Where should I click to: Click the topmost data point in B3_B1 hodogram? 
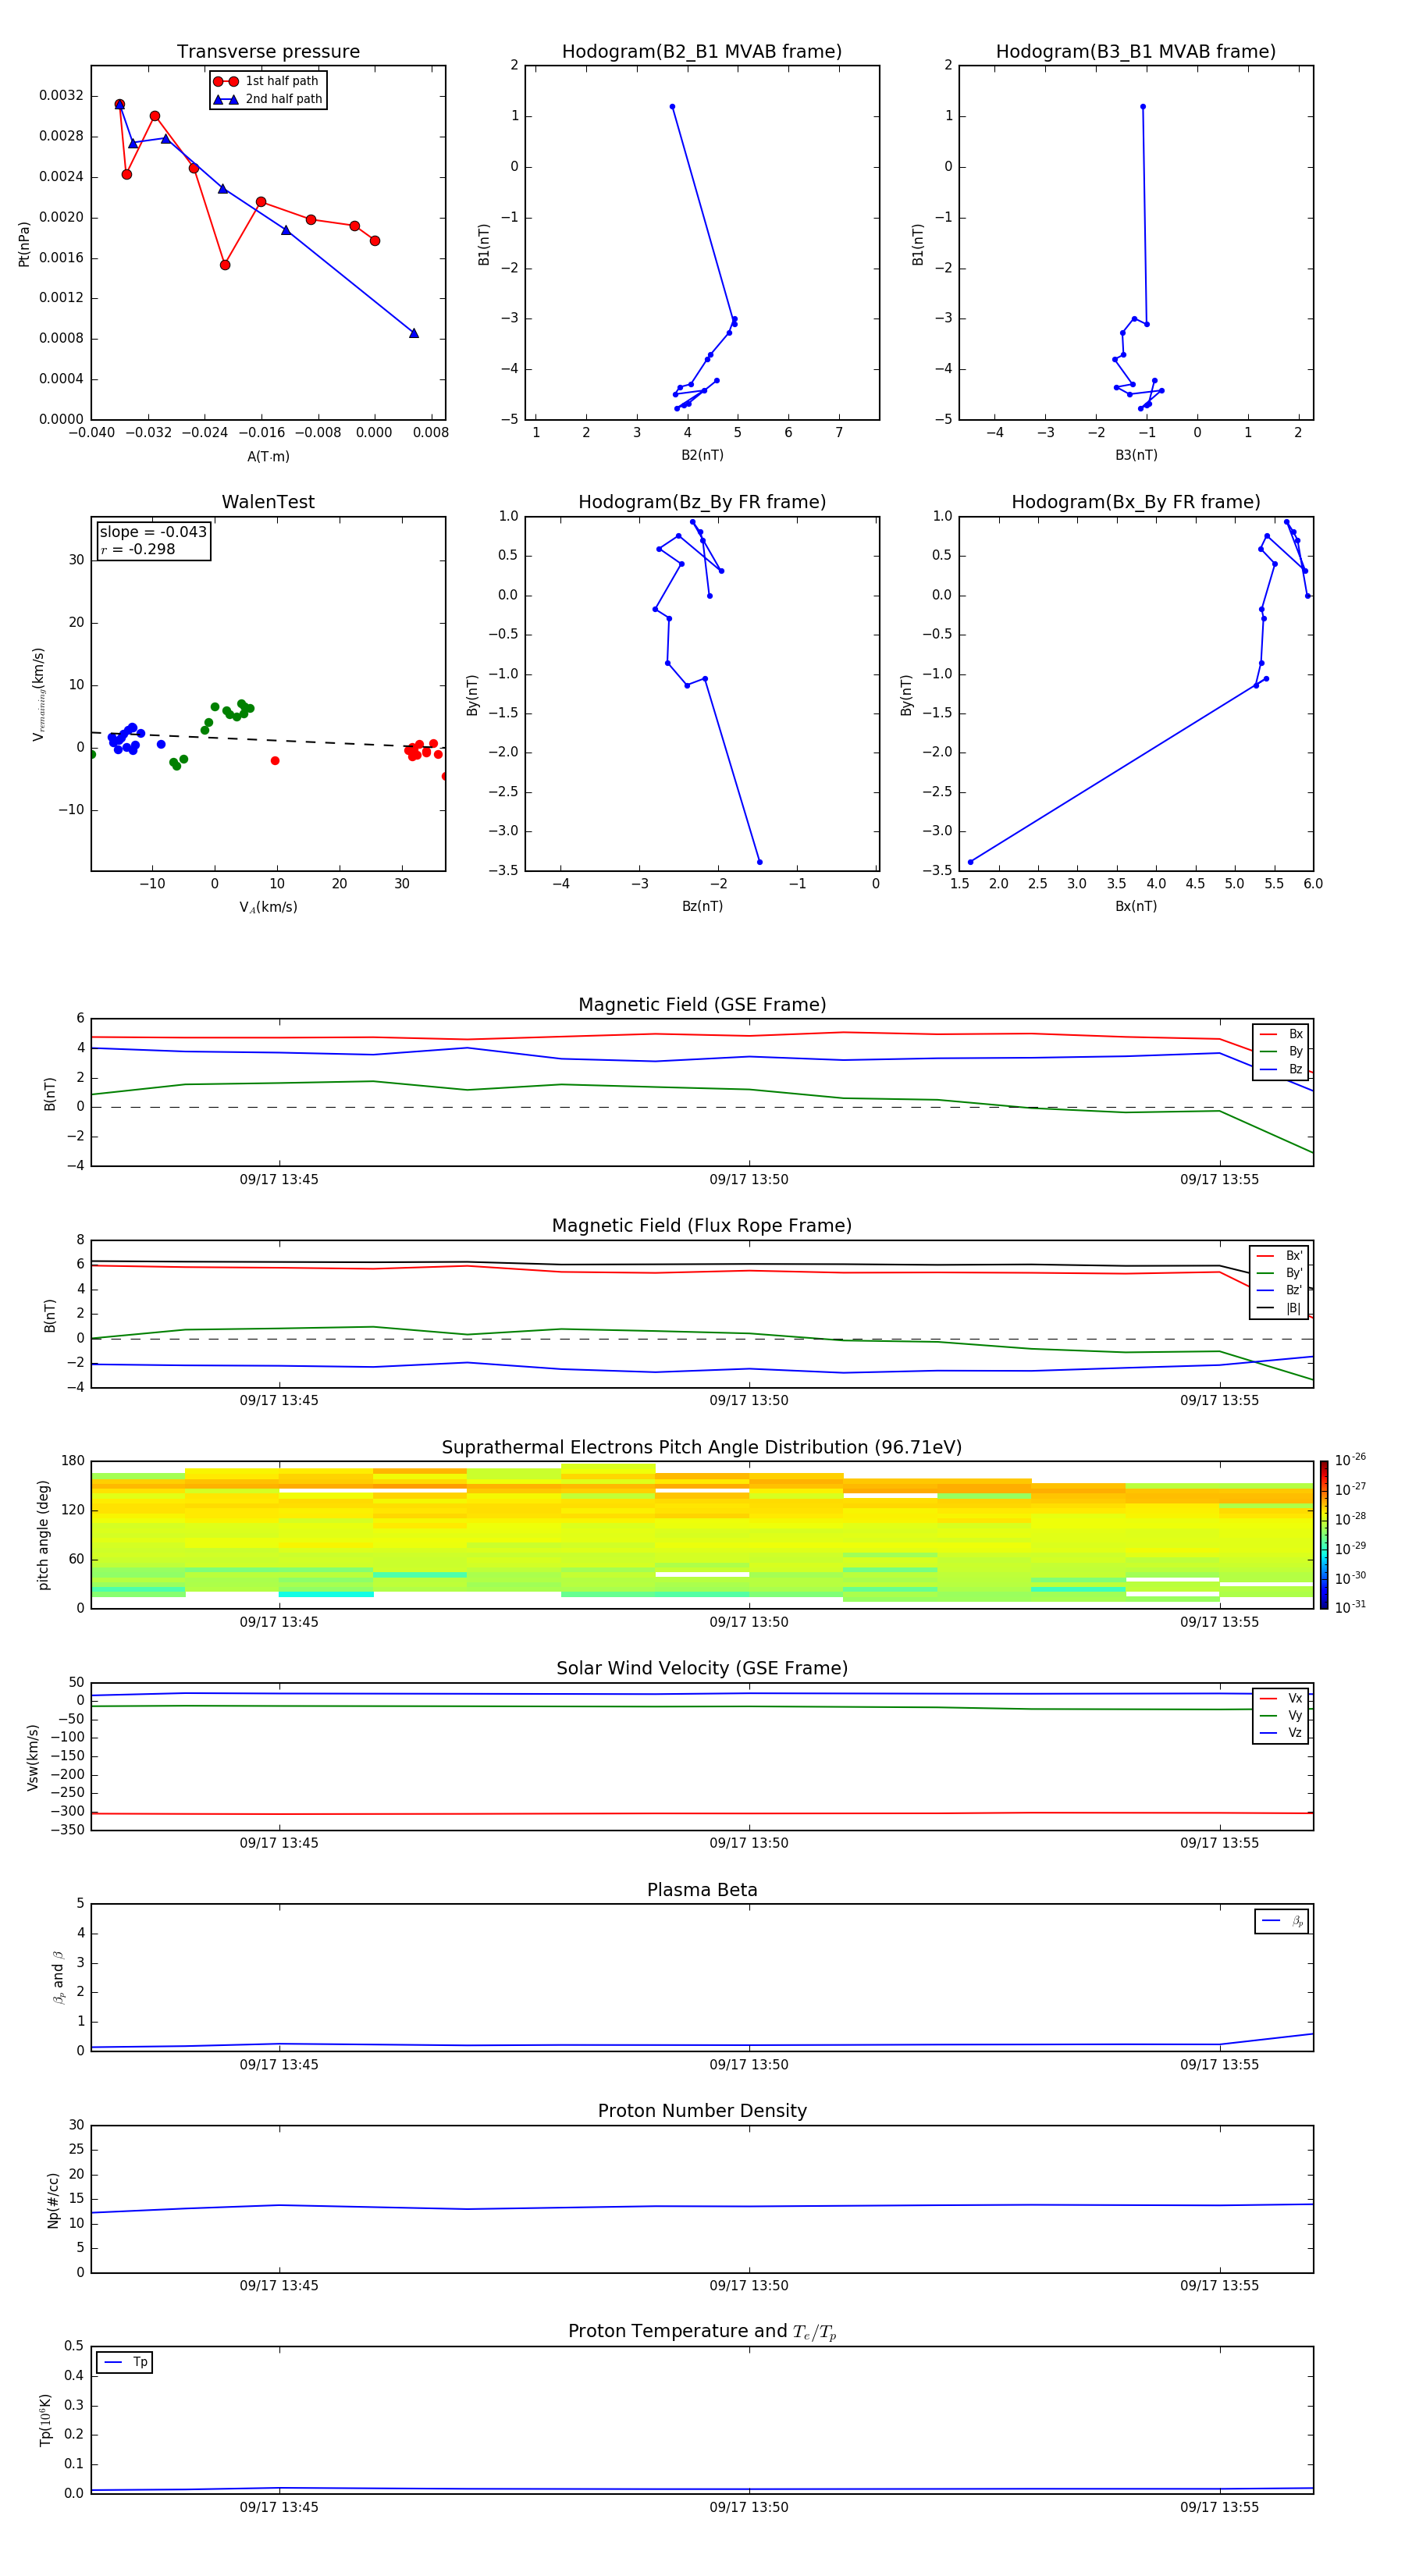(1142, 107)
